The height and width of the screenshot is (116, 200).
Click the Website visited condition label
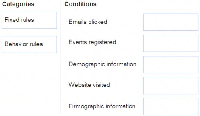tap(89, 85)
